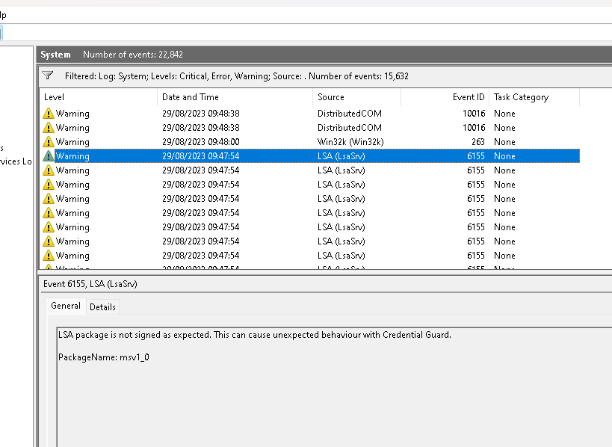Click the warning icon in the Win32k row
The height and width of the screenshot is (447, 612).
point(48,142)
